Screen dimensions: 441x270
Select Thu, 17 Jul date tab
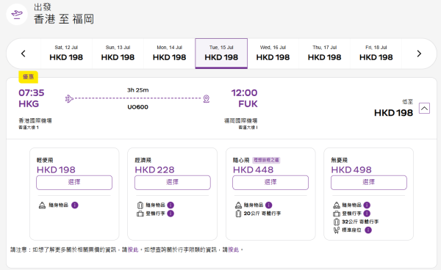325,54
